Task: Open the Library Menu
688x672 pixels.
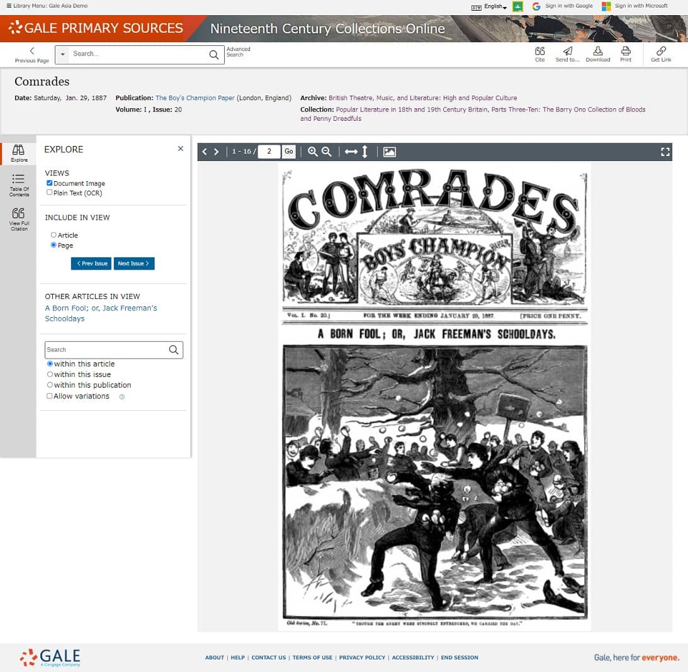Action: 47,6
